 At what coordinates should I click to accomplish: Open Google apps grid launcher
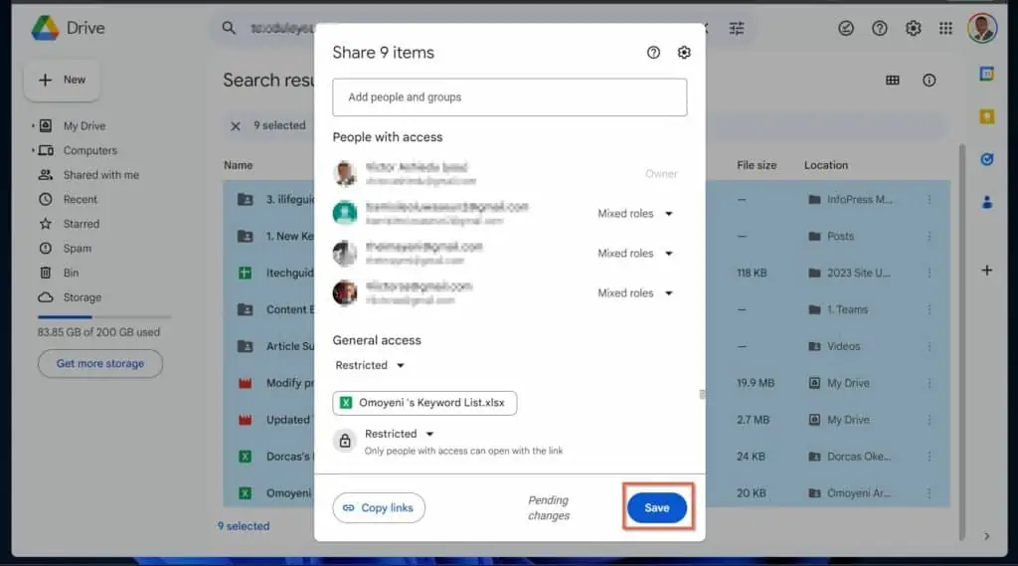tap(945, 29)
